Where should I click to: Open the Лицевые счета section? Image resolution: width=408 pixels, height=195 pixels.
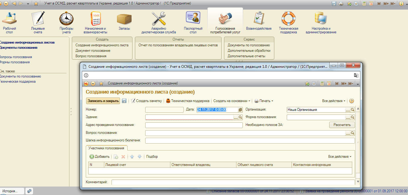click(38, 23)
